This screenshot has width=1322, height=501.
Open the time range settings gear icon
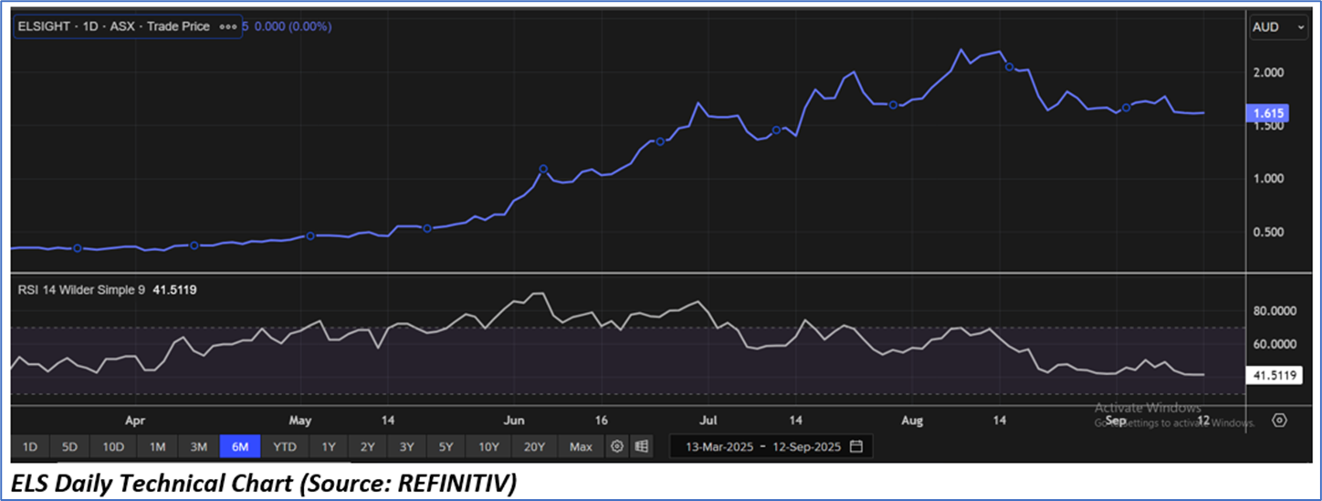[x=617, y=446]
